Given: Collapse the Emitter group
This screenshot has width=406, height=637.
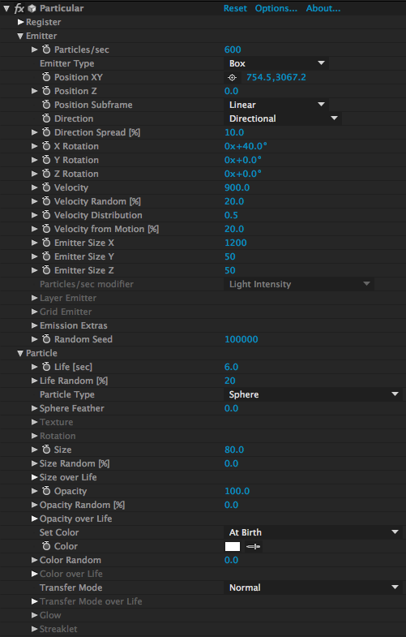Looking at the screenshot, I should [x=20, y=37].
